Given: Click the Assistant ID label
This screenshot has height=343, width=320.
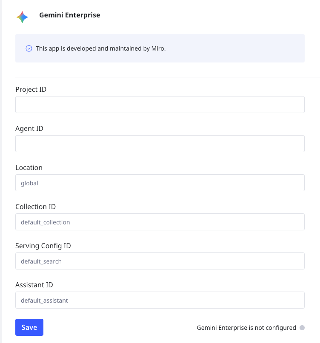Looking at the screenshot, I should [x=34, y=285].
